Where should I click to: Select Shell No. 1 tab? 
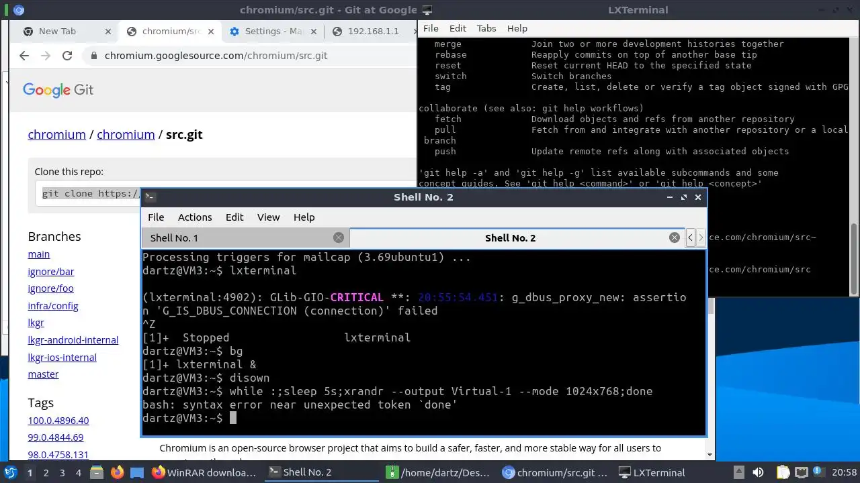click(x=245, y=237)
